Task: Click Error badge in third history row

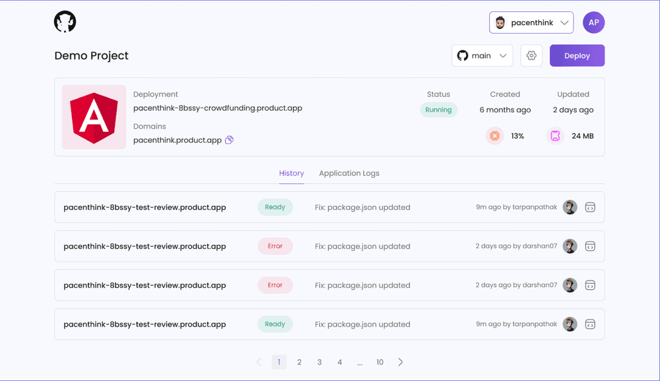Action: point(275,285)
